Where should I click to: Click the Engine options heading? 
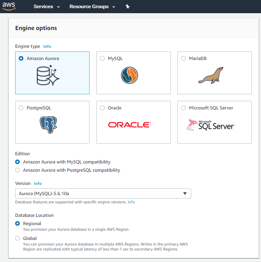36,28
